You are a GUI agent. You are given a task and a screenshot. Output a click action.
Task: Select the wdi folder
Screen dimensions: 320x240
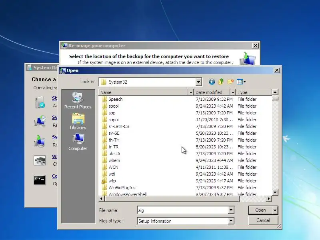(x=112, y=174)
